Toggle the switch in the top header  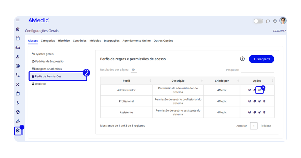(x=258, y=21)
